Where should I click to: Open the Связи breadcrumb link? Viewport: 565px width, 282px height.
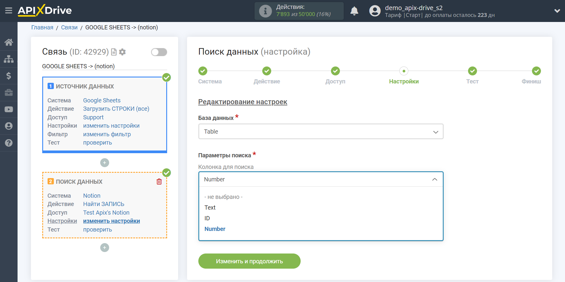coord(69,27)
